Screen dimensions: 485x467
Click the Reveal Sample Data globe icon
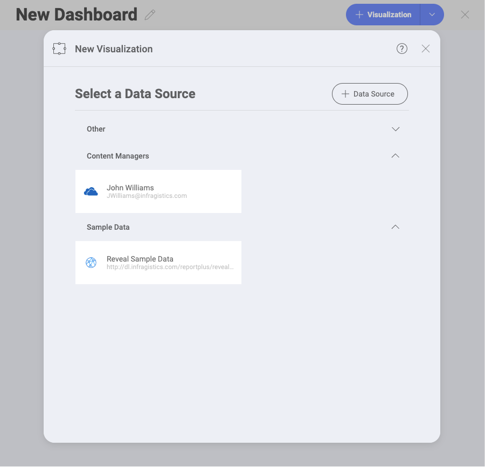coord(91,263)
